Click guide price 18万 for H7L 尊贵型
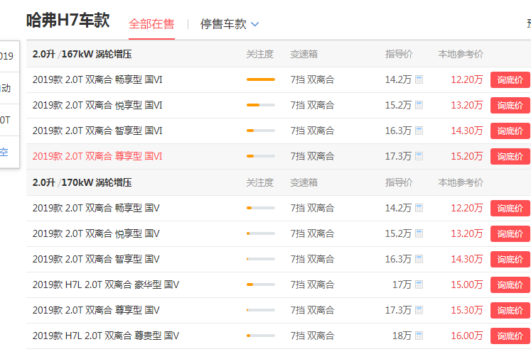531x359 pixels. coord(402,336)
